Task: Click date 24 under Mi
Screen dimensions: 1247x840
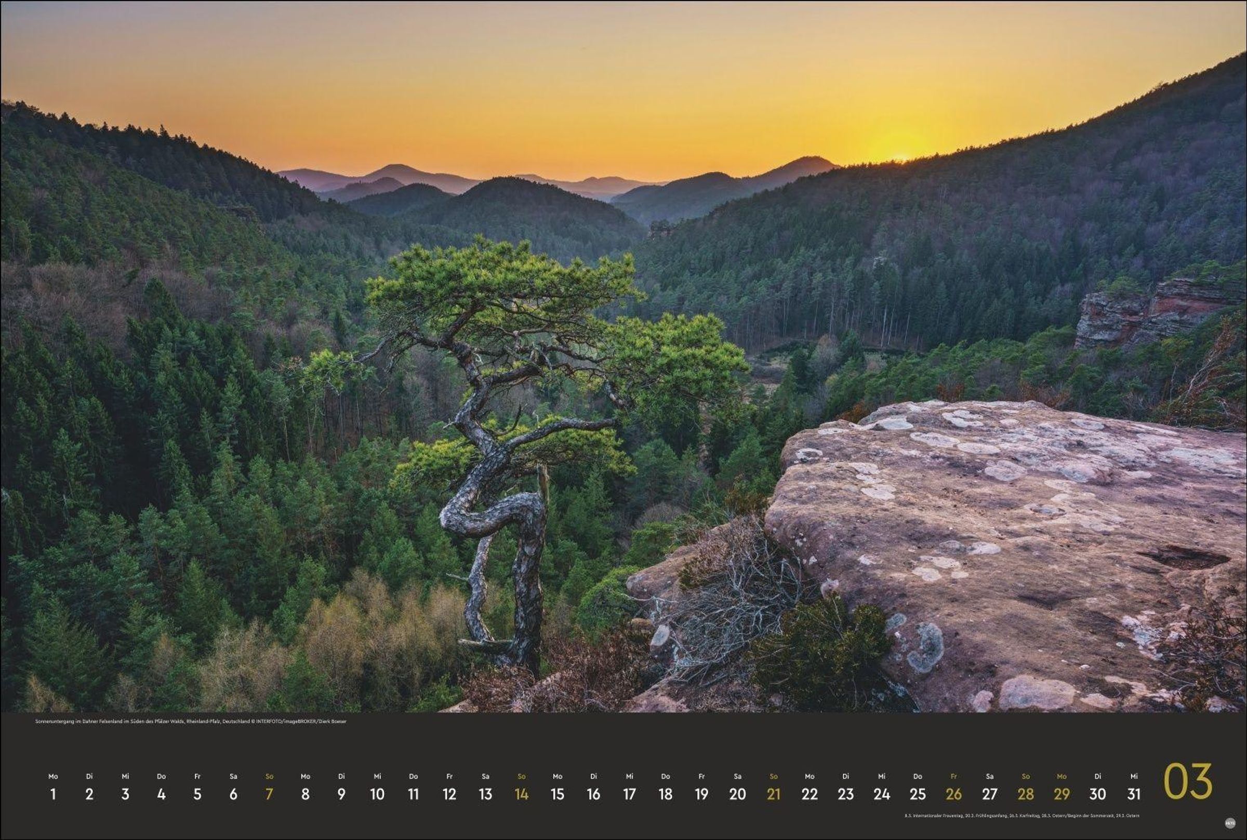Action: point(882,794)
